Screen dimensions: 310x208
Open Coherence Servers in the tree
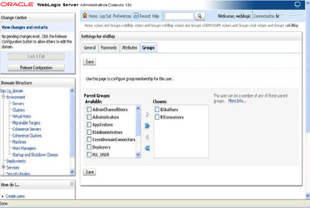pos(27,129)
